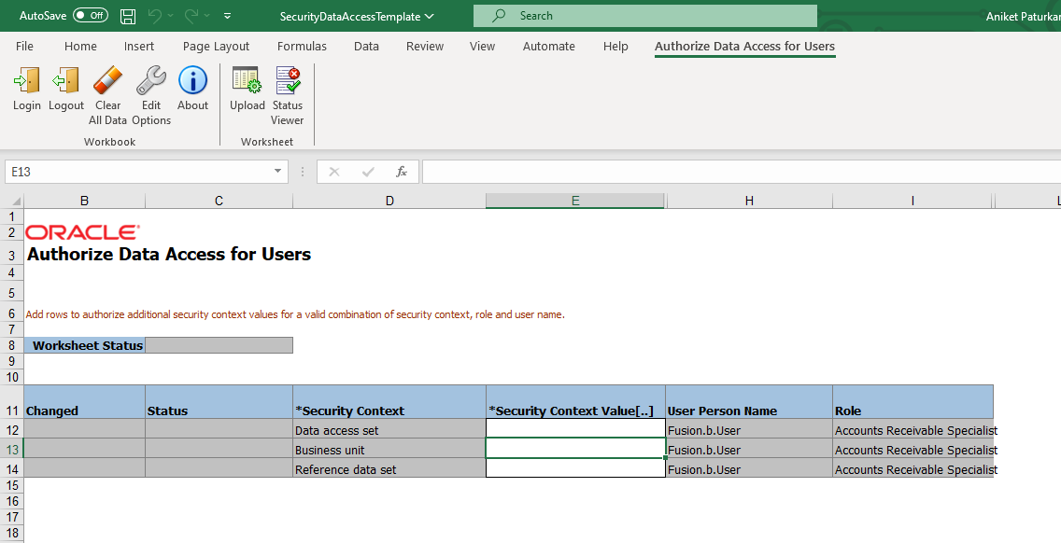The height and width of the screenshot is (543, 1061).
Task: Select column E header
Action: [575, 201]
